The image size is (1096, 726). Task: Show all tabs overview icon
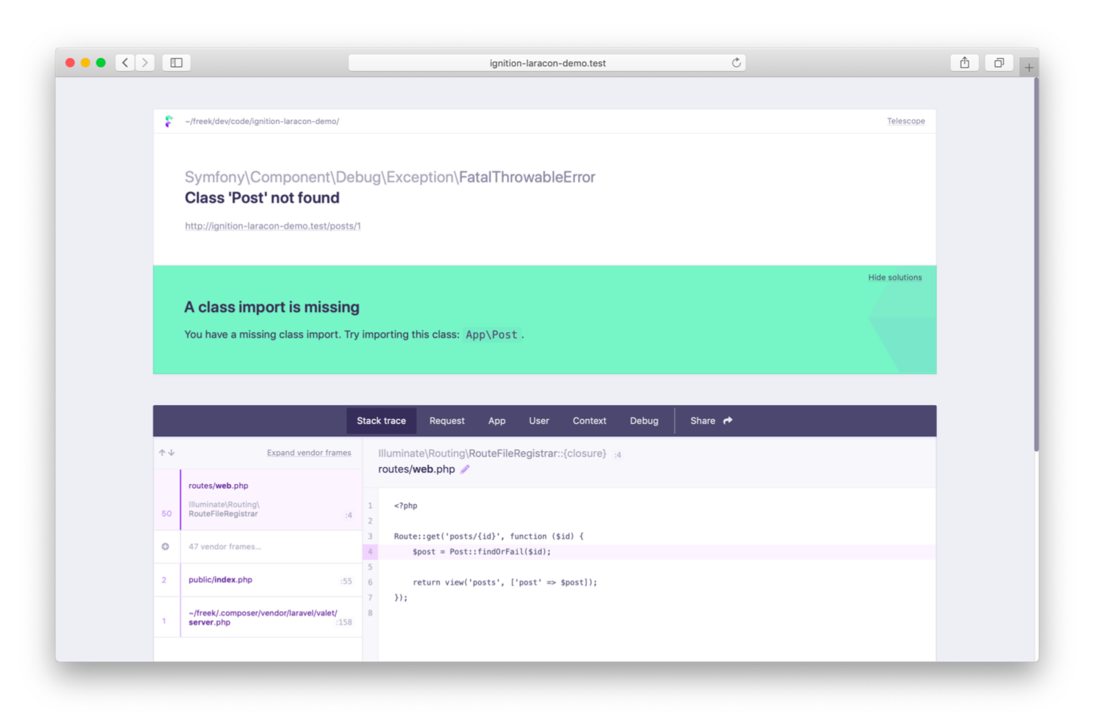tap(998, 63)
